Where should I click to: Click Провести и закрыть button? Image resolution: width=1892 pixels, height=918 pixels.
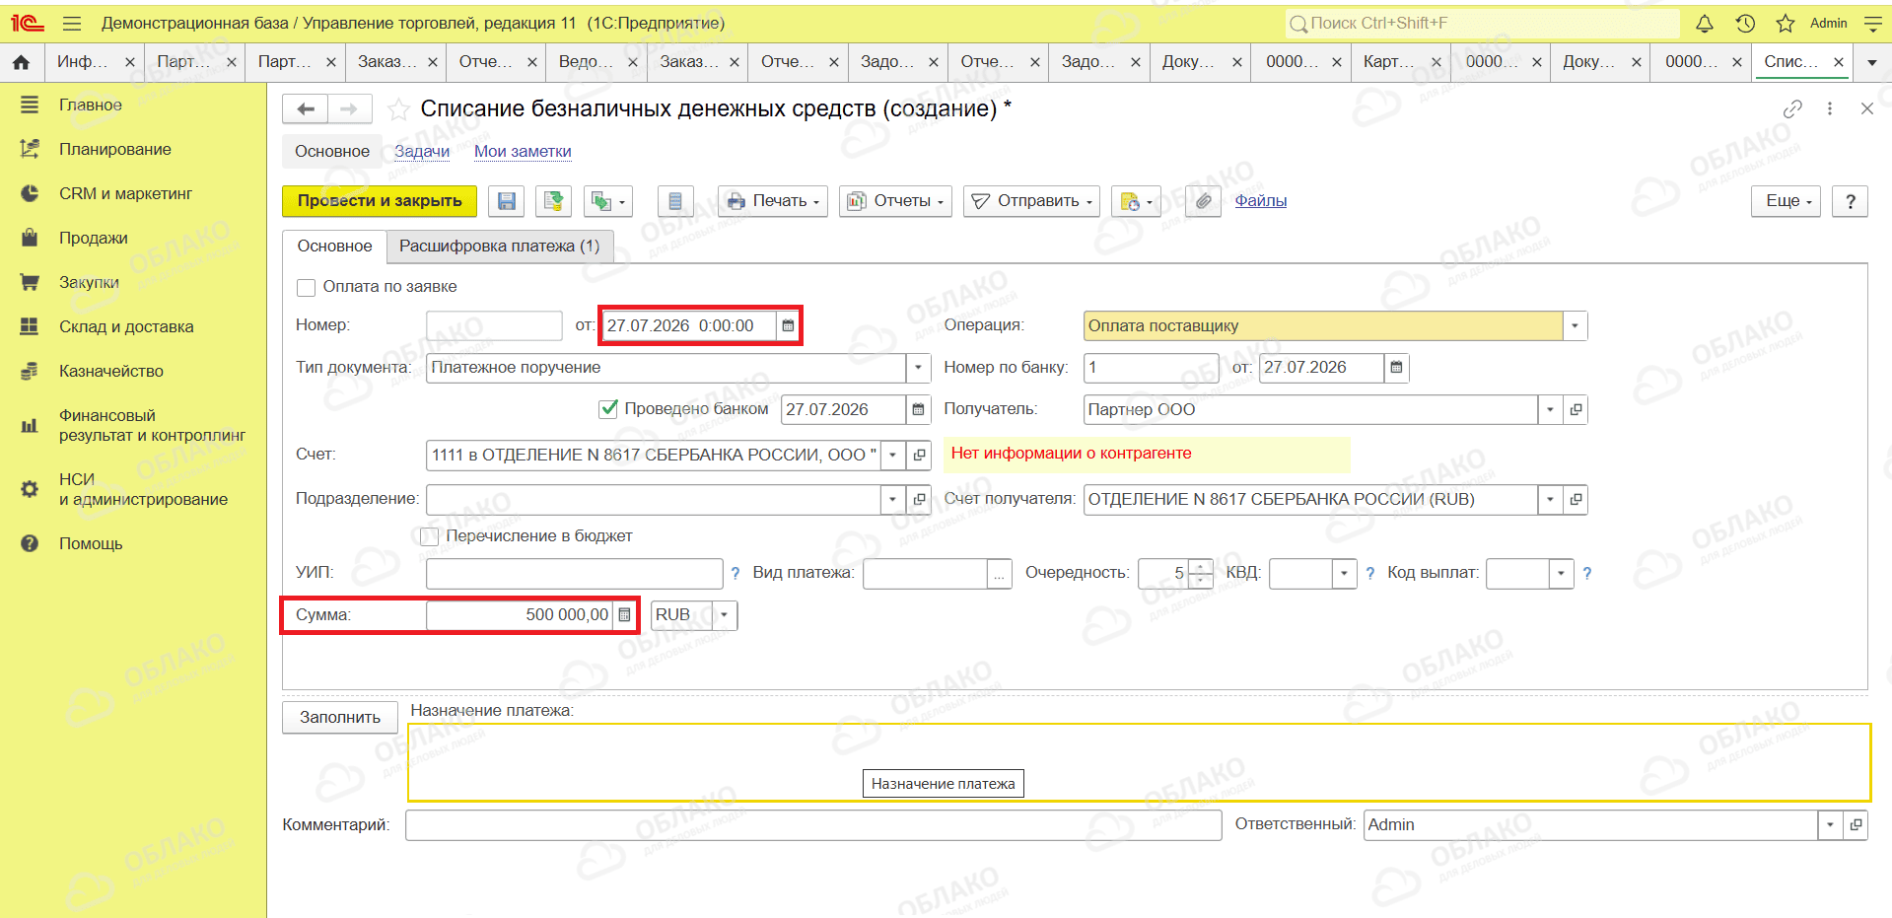[x=380, y=201]
